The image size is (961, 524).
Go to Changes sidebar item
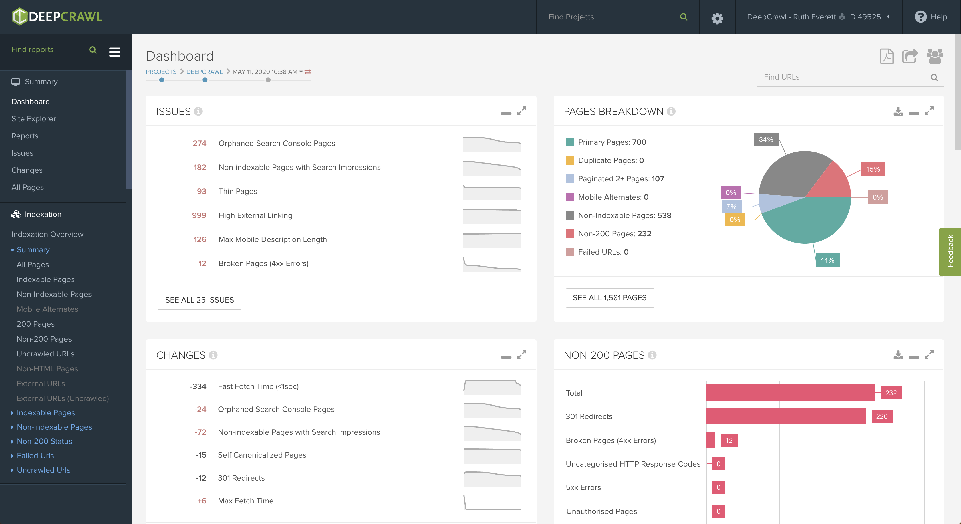(27, 170)
